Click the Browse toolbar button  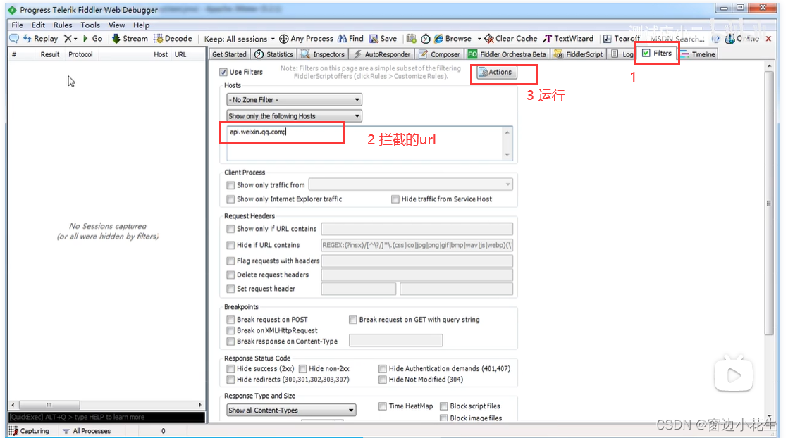click(453, 39)
